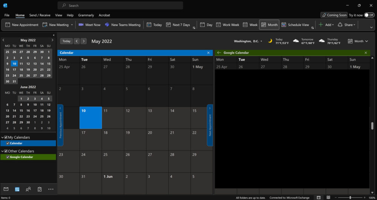Viewport: 377px width, 200px height.
Task: Open the People navigation icon
Action: (28, 189)
